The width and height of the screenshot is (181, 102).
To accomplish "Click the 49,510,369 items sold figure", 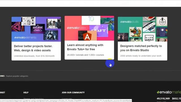I will 163,99.
